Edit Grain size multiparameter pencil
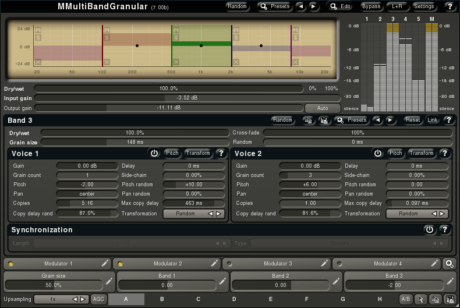 108,282
